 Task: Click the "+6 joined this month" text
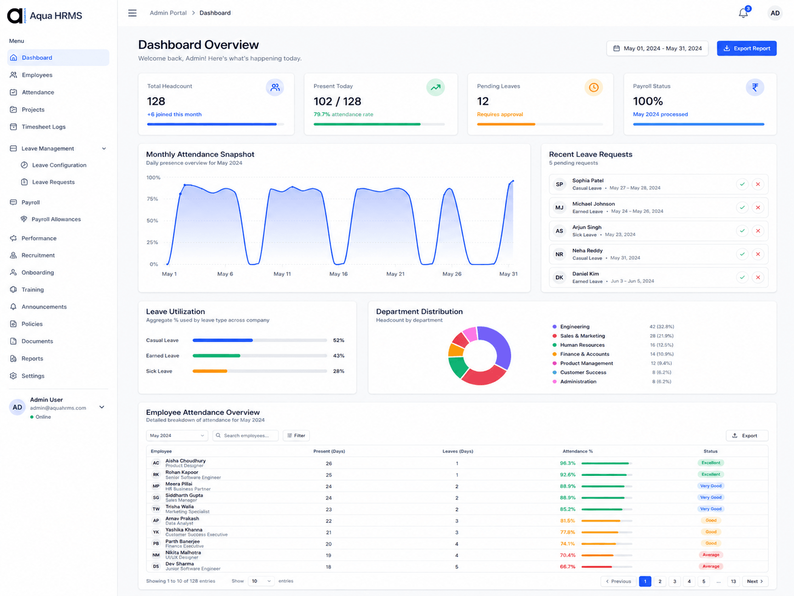pos(174,115)
